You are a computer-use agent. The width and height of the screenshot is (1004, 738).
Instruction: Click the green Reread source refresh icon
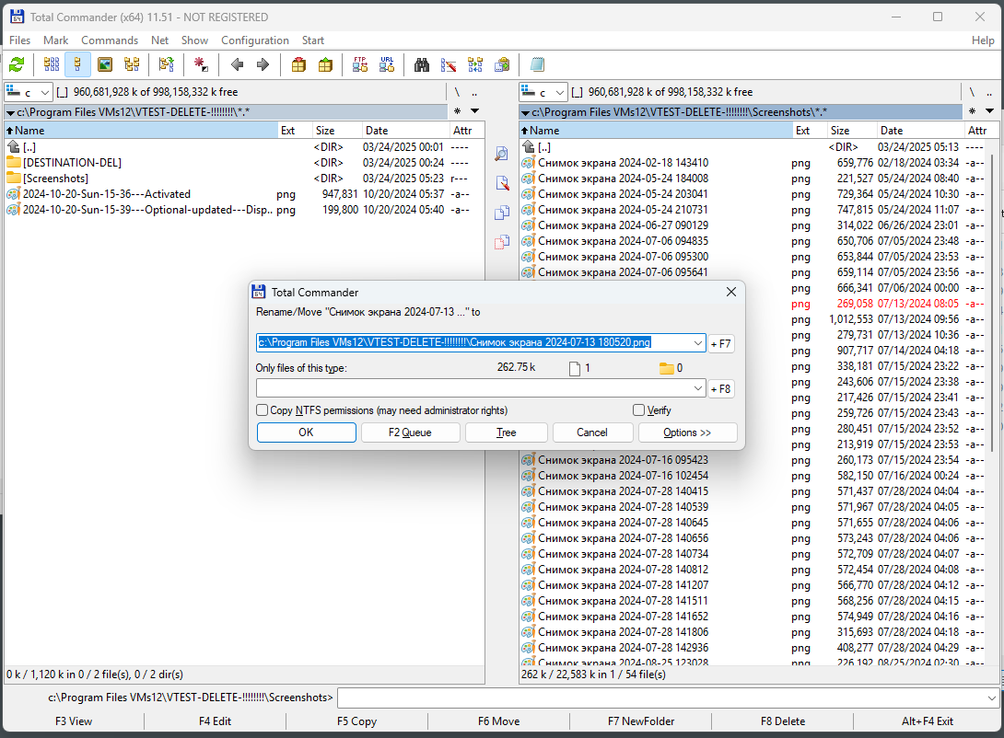pyautogui.click(x=17, y=64)
